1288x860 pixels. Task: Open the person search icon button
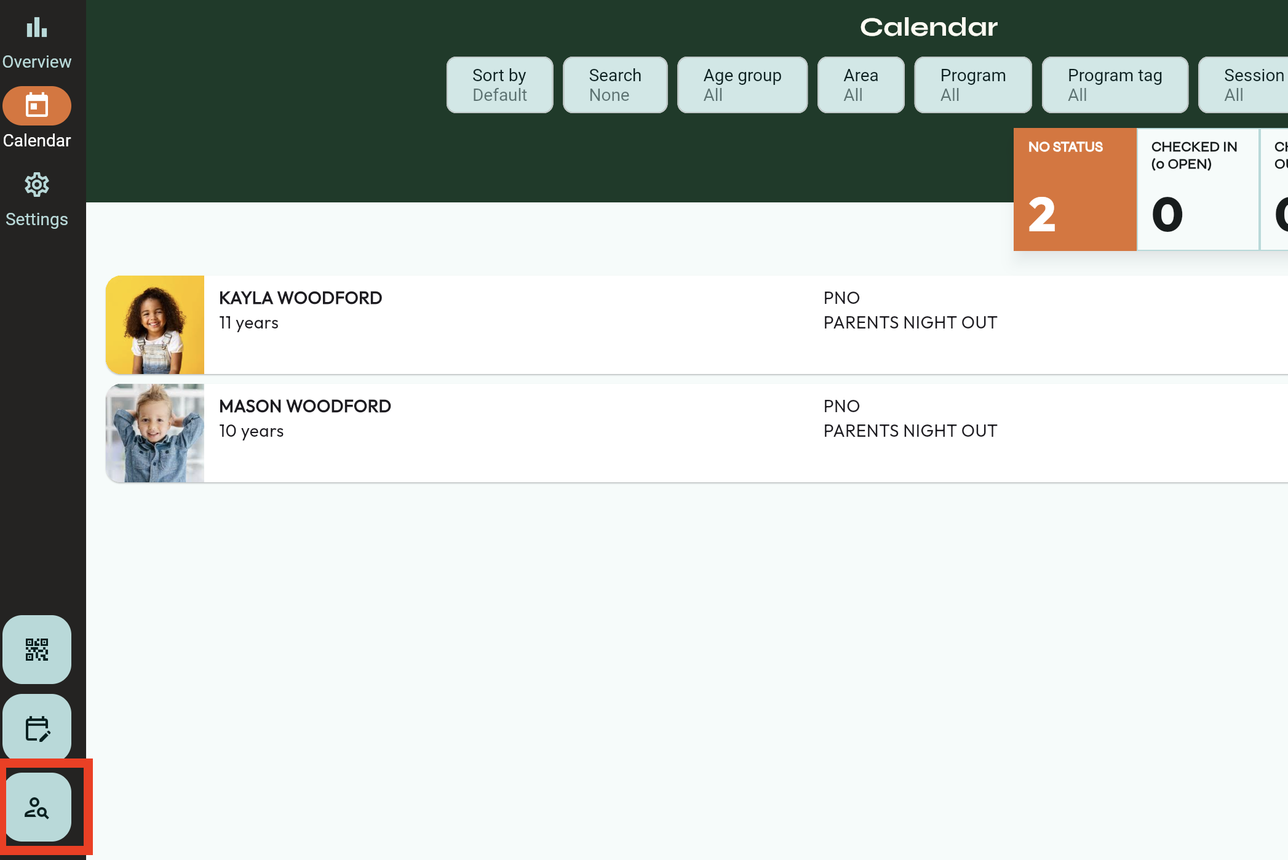point(37,807)
